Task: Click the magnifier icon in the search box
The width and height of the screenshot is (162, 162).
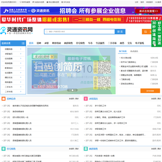Action: tap(47, 31)
